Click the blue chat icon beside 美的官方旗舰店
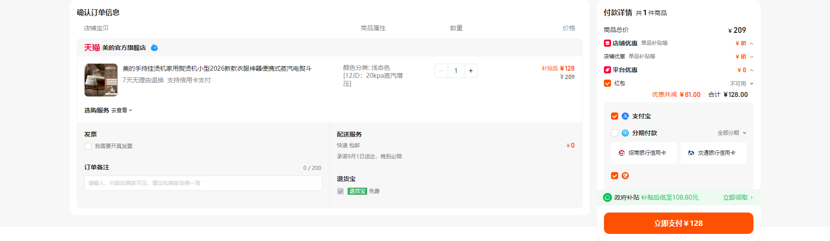This screenshot has width=830, height=241. (x=154, y=48)
